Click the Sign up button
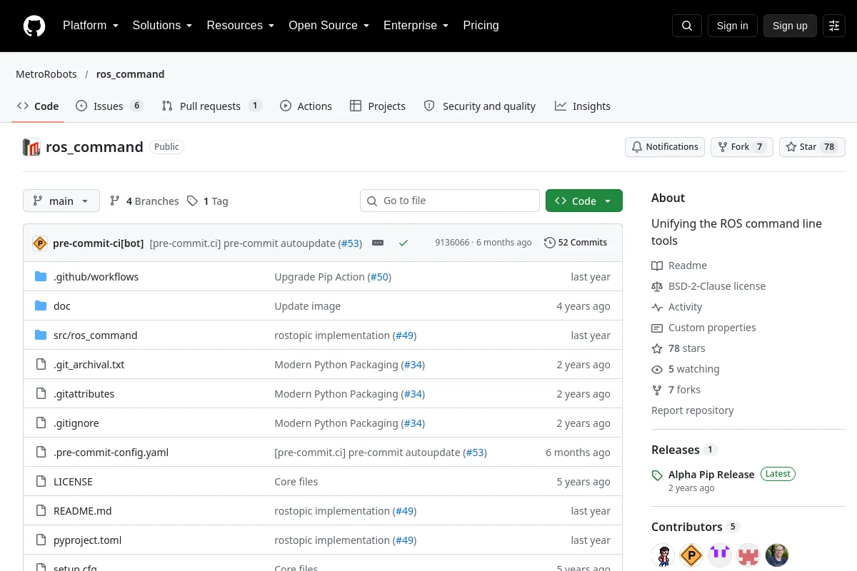 point(790,26)
